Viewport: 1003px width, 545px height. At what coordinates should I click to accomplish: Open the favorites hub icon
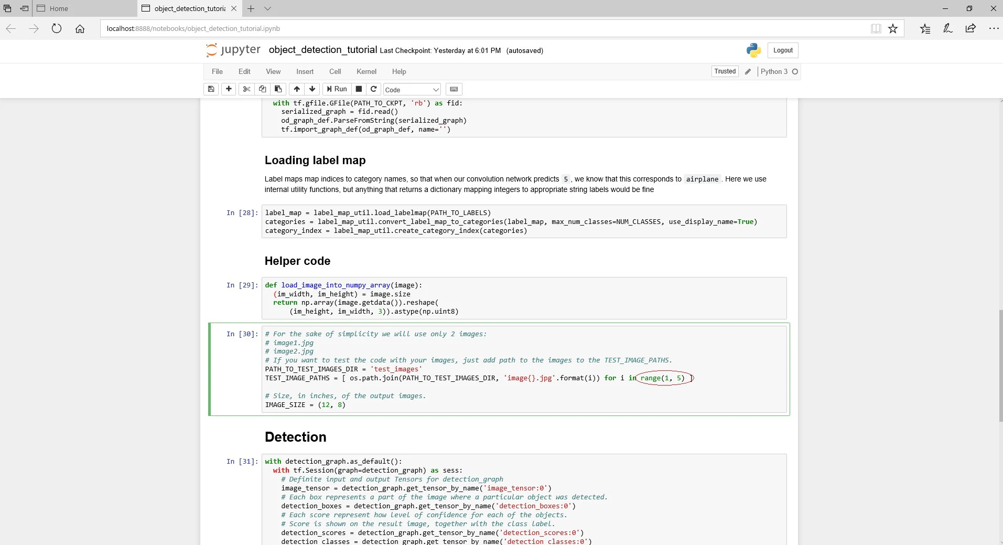pyautogui.click(x=925, y=29)
